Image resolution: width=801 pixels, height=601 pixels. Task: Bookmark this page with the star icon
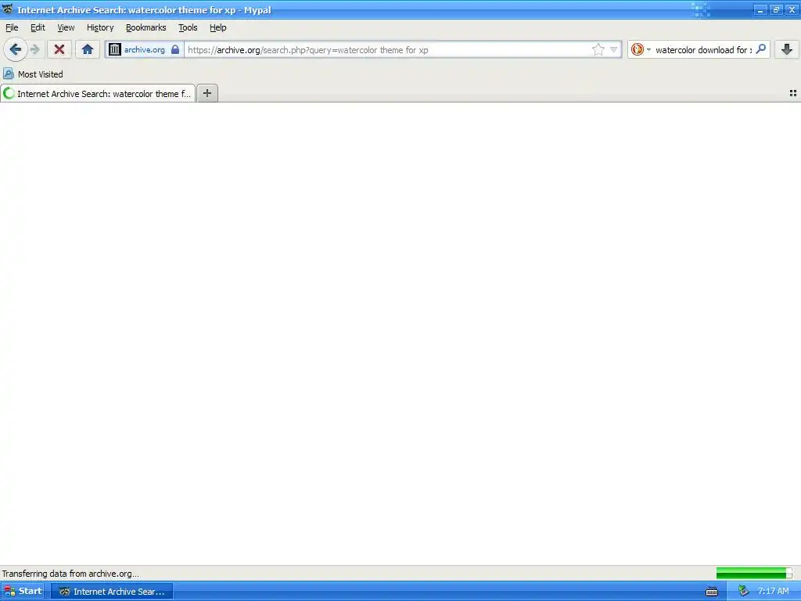598,49
